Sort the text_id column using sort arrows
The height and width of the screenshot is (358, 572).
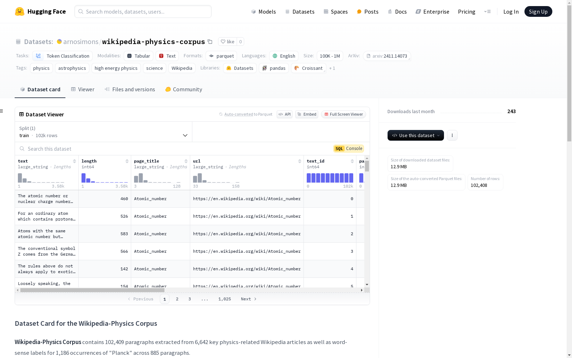pos(352,161)
